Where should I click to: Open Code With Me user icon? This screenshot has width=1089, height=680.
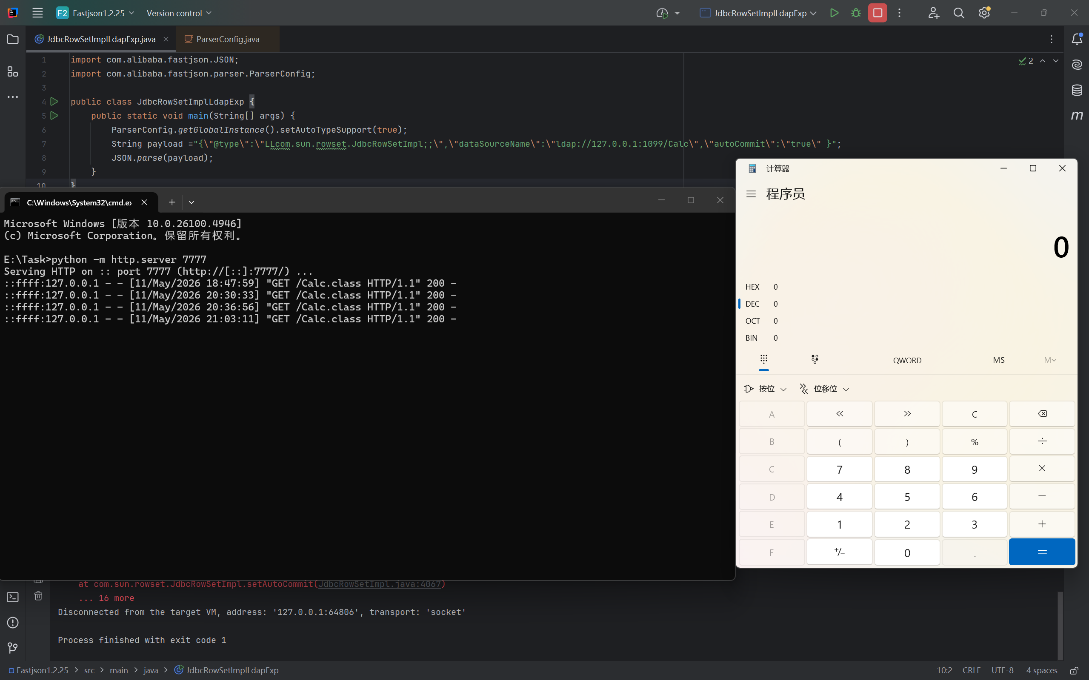pos(933,13)
